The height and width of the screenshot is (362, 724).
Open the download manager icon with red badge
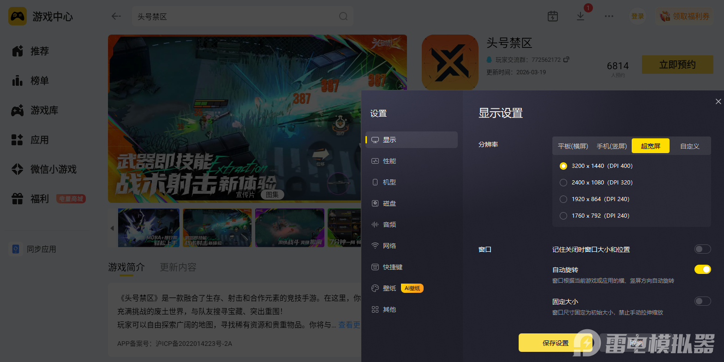click(x=580, y=16)
